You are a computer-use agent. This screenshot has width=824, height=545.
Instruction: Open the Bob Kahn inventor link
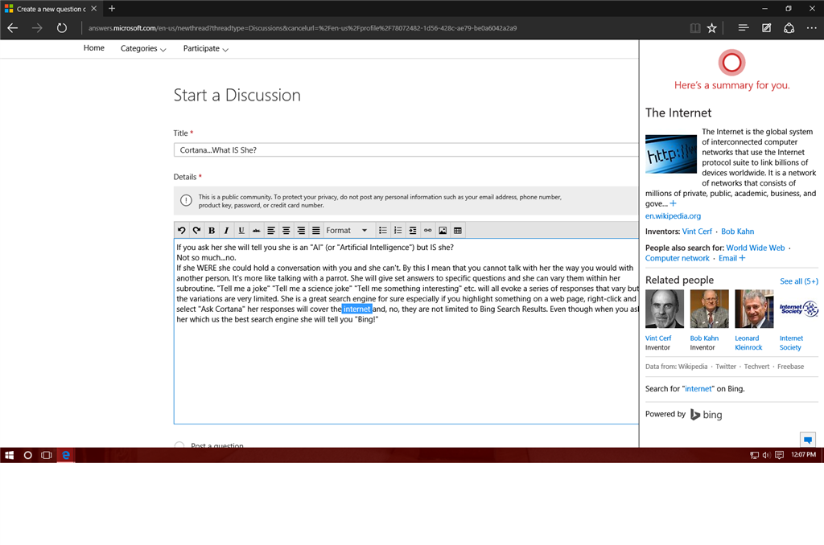point(737,231)
